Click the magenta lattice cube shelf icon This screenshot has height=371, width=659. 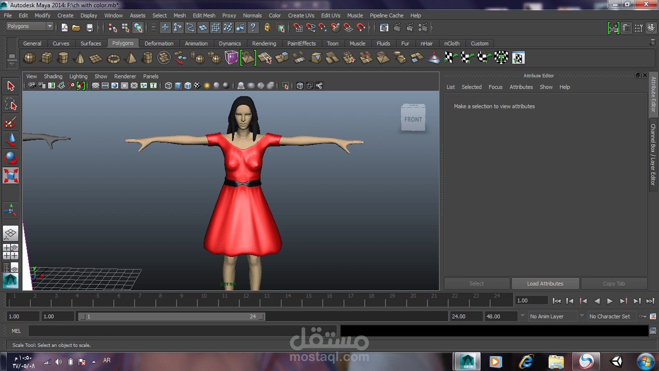232,58
